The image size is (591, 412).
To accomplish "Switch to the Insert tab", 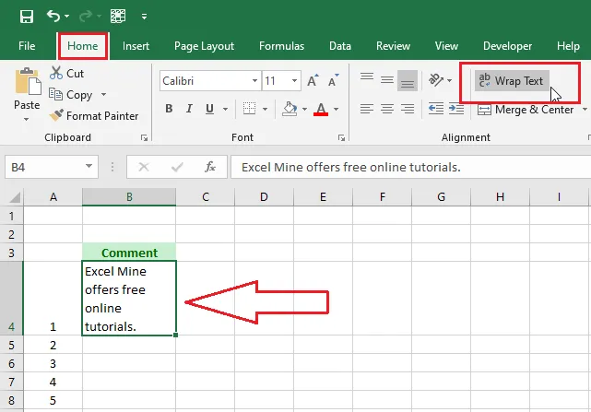I will pos(136,46).
